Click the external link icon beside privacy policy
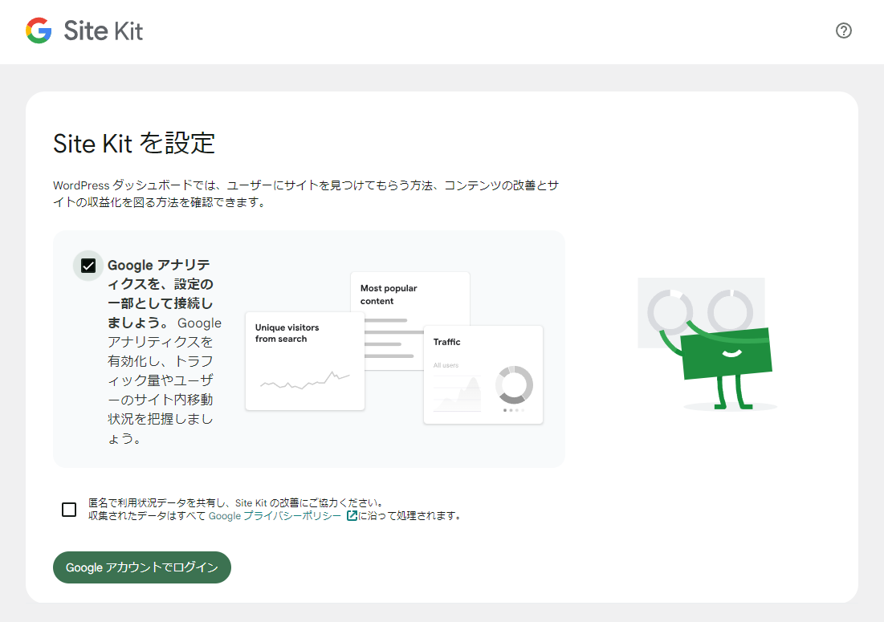Viewport: 884px width, 622px height. coord(352,515)
